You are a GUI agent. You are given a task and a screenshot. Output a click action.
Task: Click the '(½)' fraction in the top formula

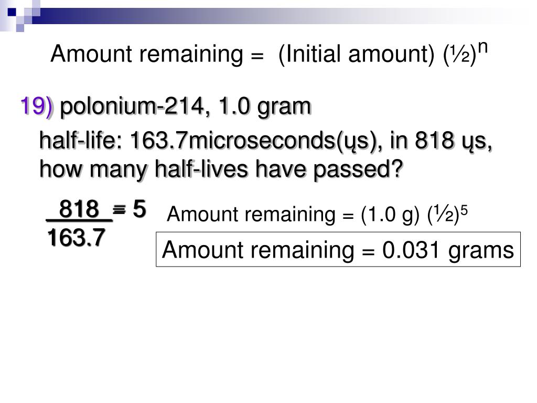click(459, 55)
